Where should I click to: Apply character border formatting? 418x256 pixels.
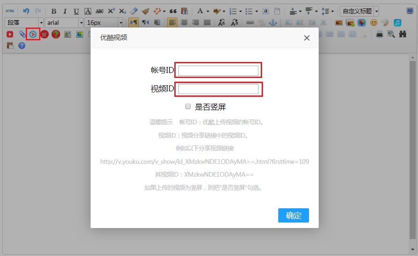pyautogui.click(x=88, y=11)
